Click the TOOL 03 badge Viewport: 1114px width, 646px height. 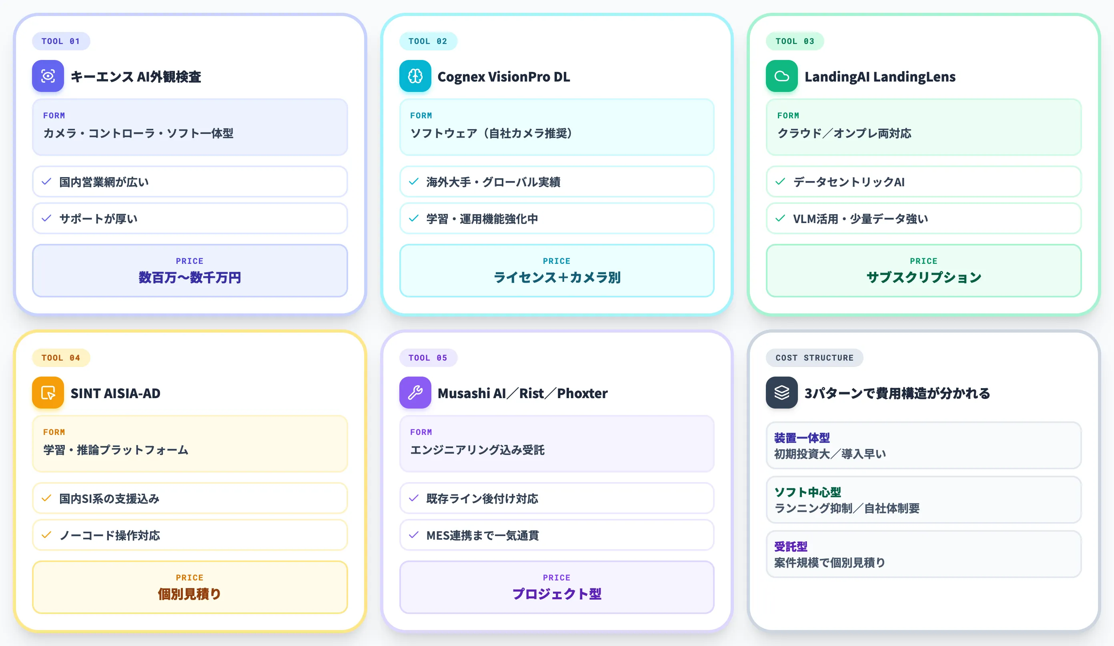click(x=795, y=41)
